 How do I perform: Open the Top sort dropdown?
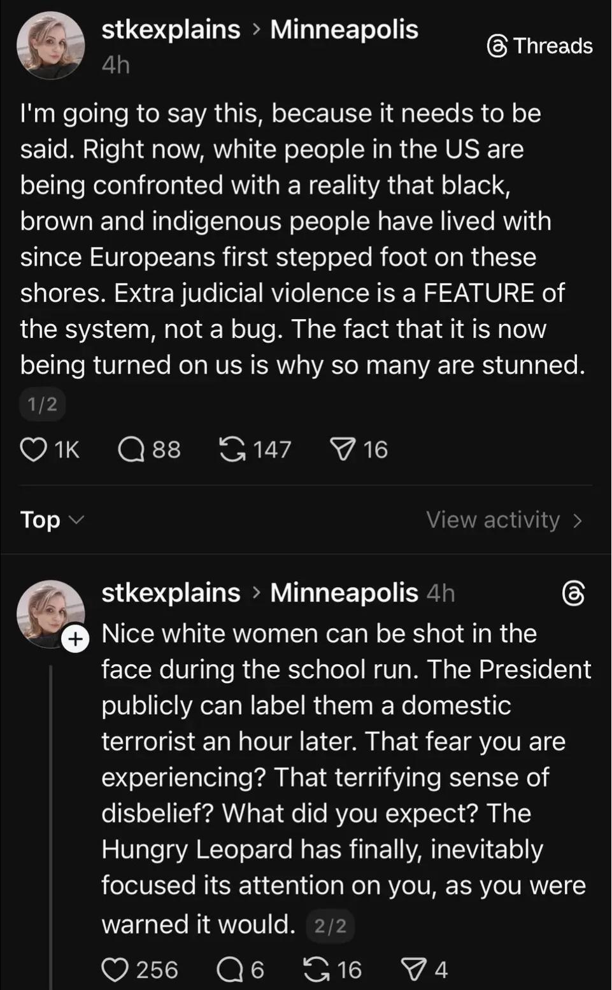point(51,520)
